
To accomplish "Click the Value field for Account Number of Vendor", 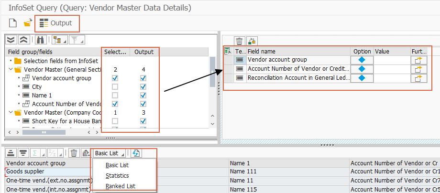I will (x=392, y=69).
